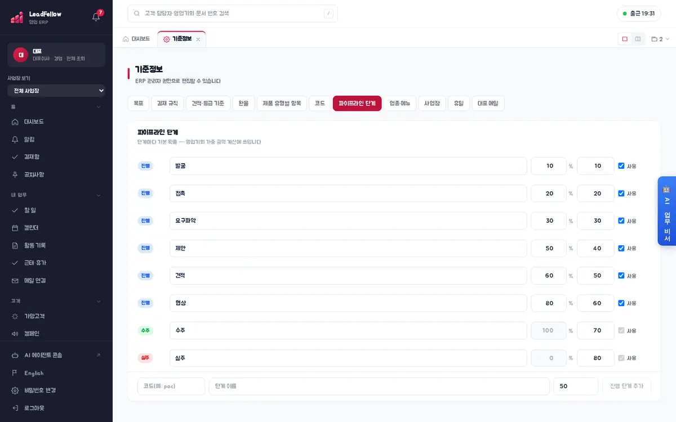Uncheck 사용 for the 제안 stage
Screen dimensions: 676x422
(621, 248)
